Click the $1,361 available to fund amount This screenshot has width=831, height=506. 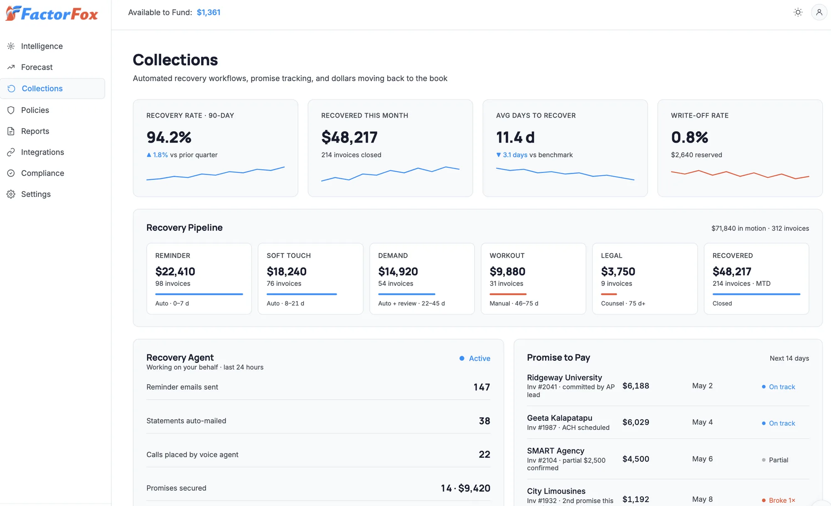pos(209,12)
